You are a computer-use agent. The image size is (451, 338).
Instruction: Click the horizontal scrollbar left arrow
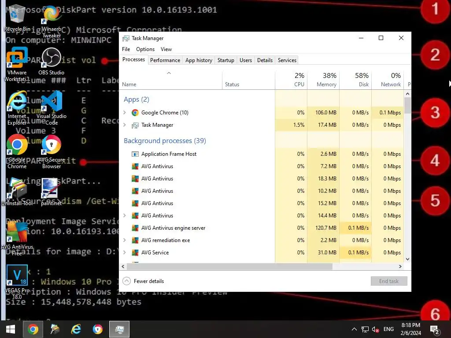tap(123, 266)
